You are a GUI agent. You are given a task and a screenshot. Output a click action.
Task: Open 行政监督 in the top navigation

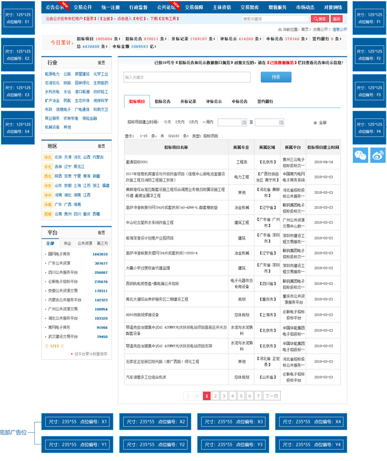(x=138, y=7)
